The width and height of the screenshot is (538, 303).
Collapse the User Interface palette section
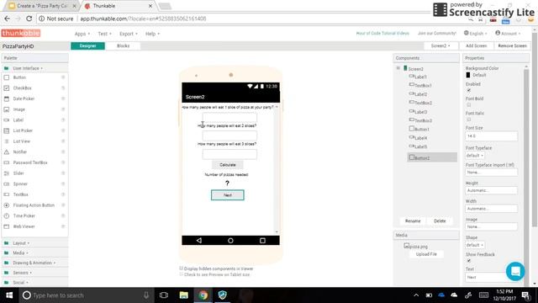point(28,68)
